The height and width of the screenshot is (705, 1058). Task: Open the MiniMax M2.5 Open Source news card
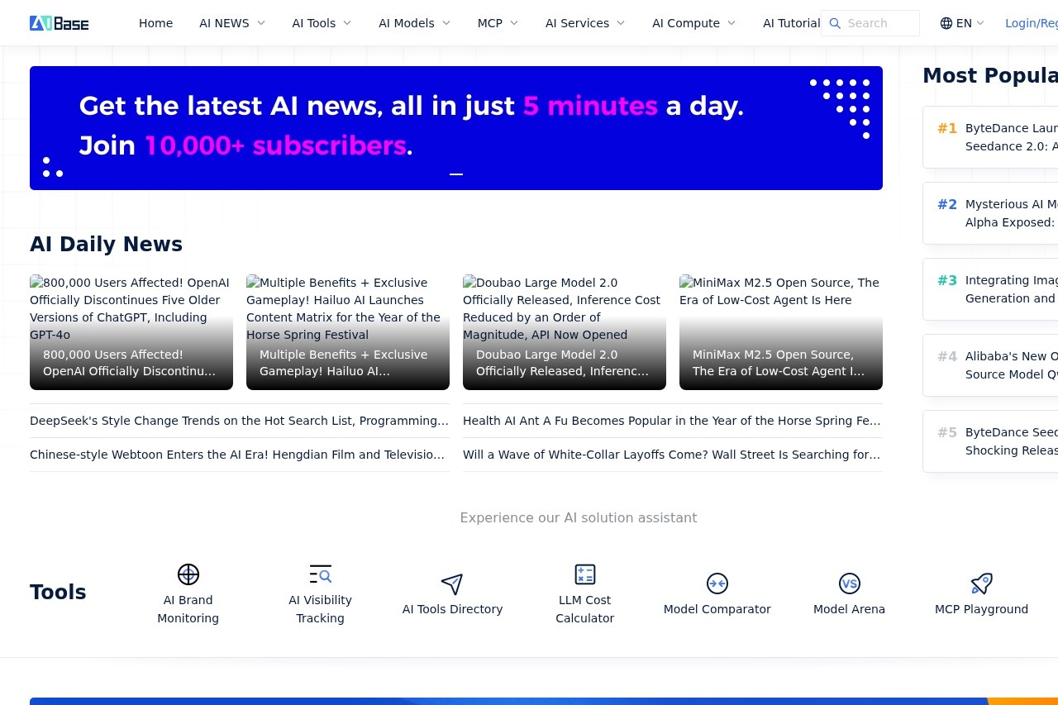(780, 332)
